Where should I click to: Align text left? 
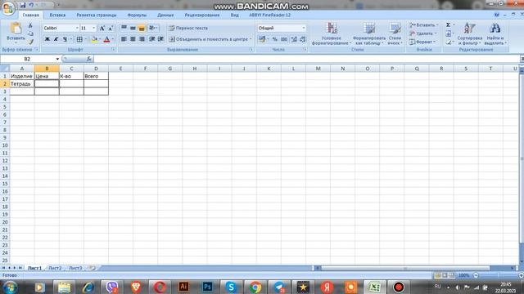pos(124,39)
